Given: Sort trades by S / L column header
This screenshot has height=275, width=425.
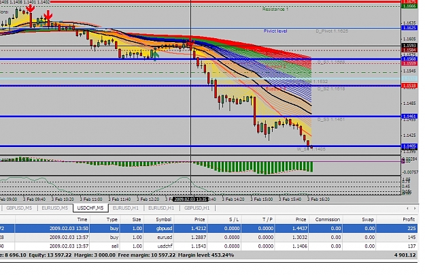Looking at the screenshot, I should point(234,219).
